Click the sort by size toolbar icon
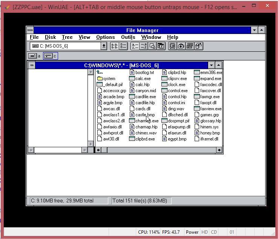 click(x=152, y=46)
